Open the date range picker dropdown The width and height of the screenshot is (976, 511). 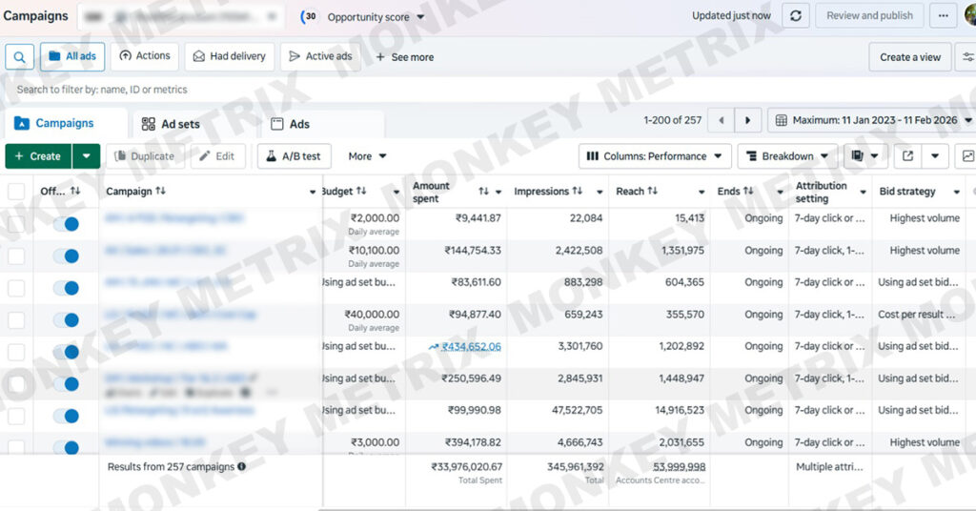872,121
